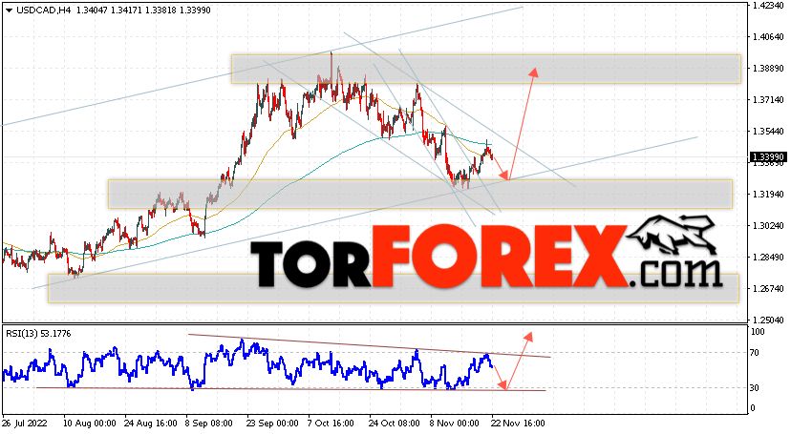Click the RSI 0 level label
Image resolution: width=791 pixels, height=434 pixels.
point(753,408)
